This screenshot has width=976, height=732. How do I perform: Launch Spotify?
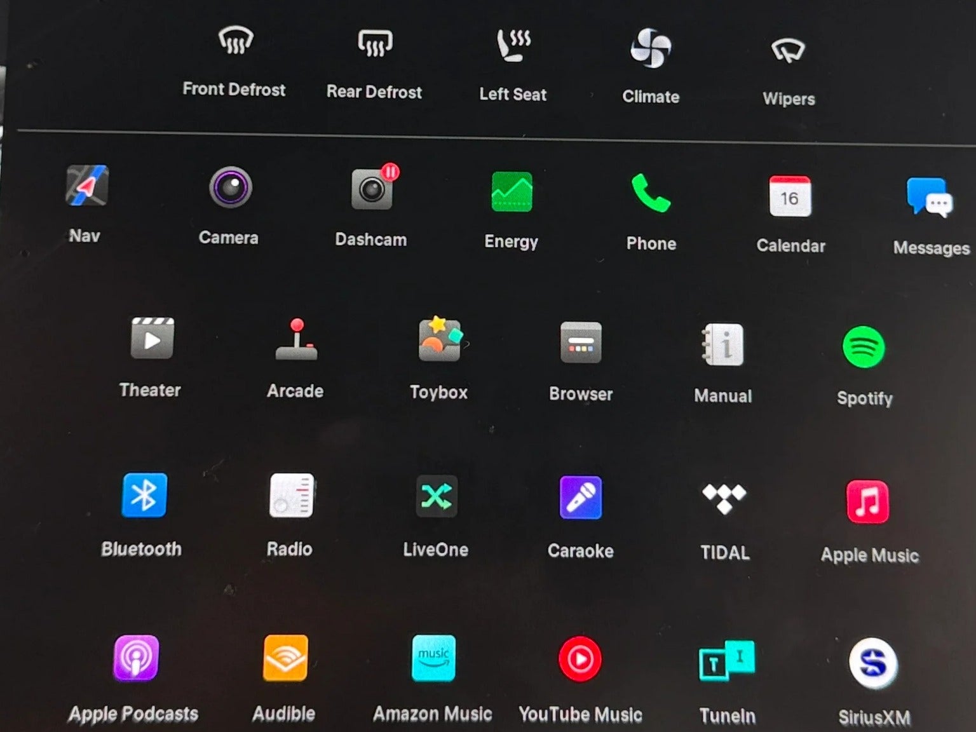click(x=864, y=347)
